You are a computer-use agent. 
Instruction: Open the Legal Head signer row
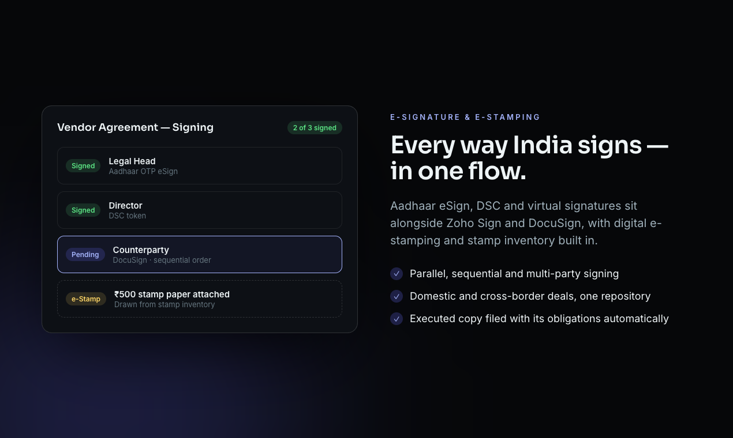(x=200, y=166)
